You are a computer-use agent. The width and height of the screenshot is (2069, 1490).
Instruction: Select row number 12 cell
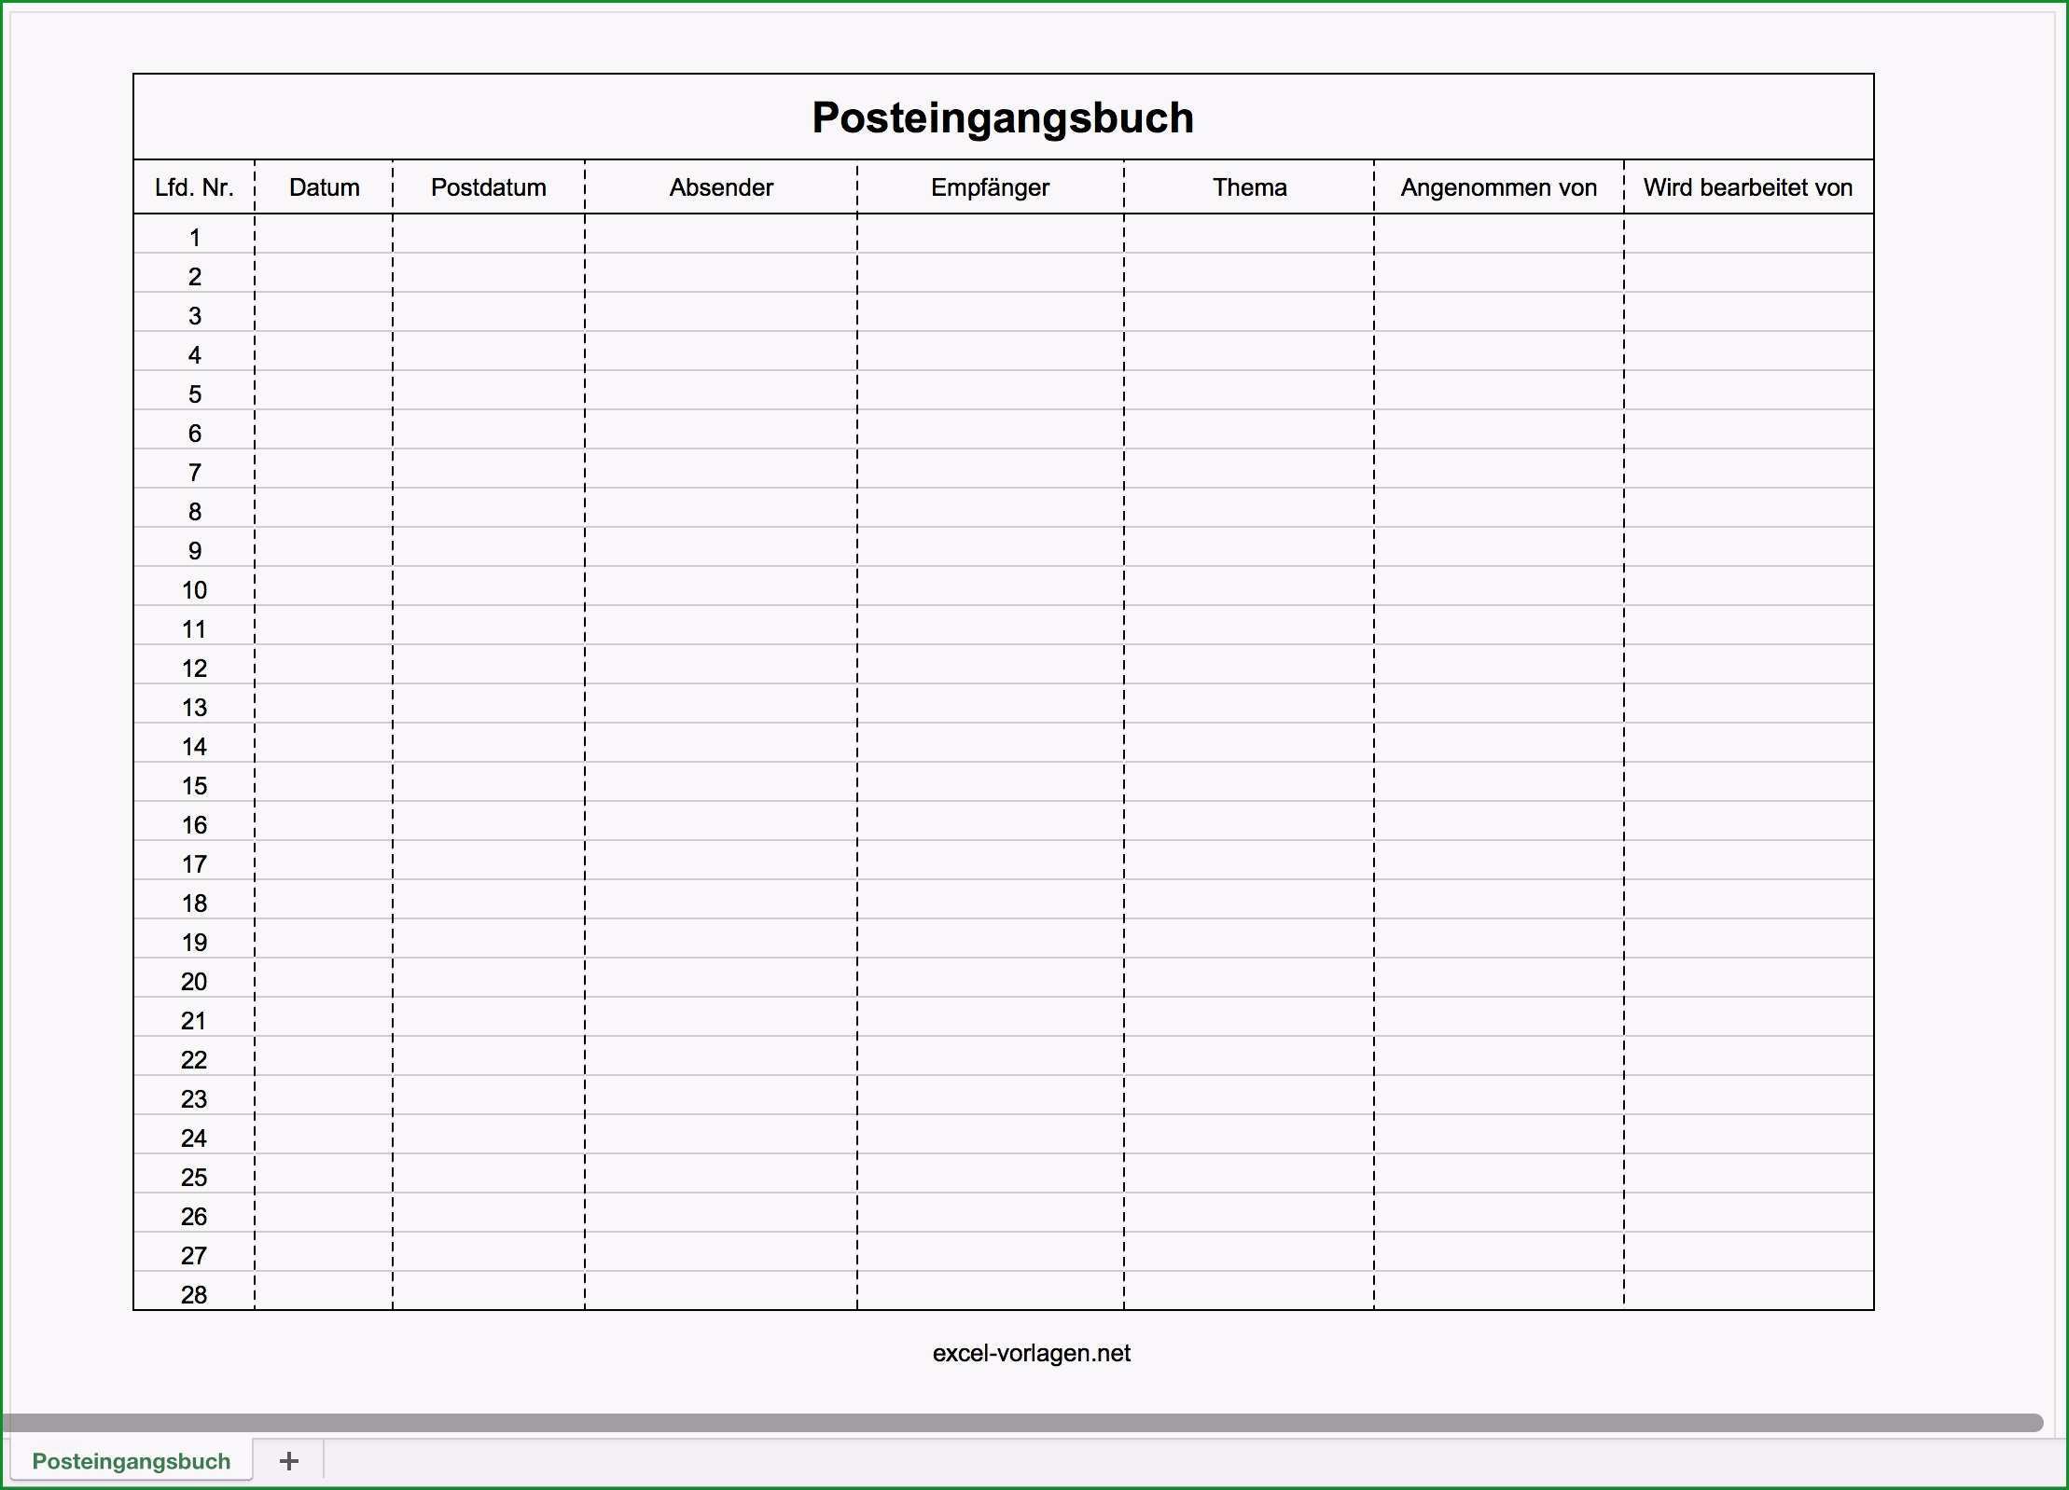(194, 665)
